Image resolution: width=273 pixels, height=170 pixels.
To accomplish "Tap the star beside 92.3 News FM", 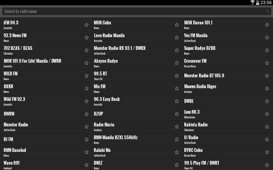I will [x=86, y=37].
